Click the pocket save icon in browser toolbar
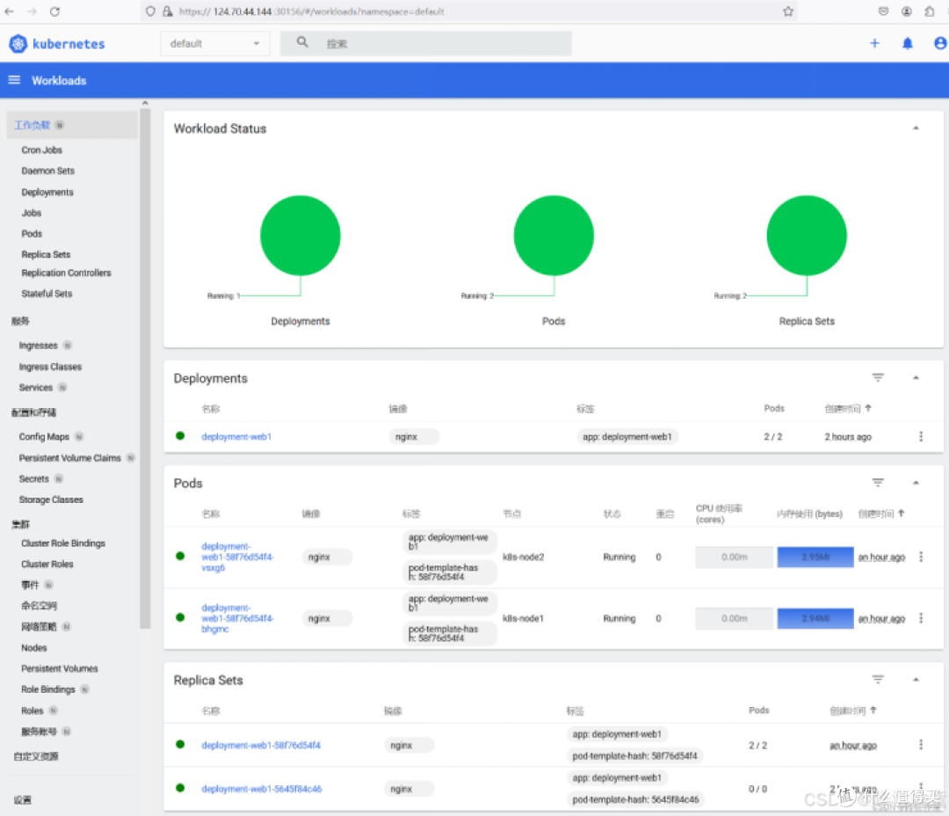The width and height of the screenshot is (949, 816). click(883, 11)
